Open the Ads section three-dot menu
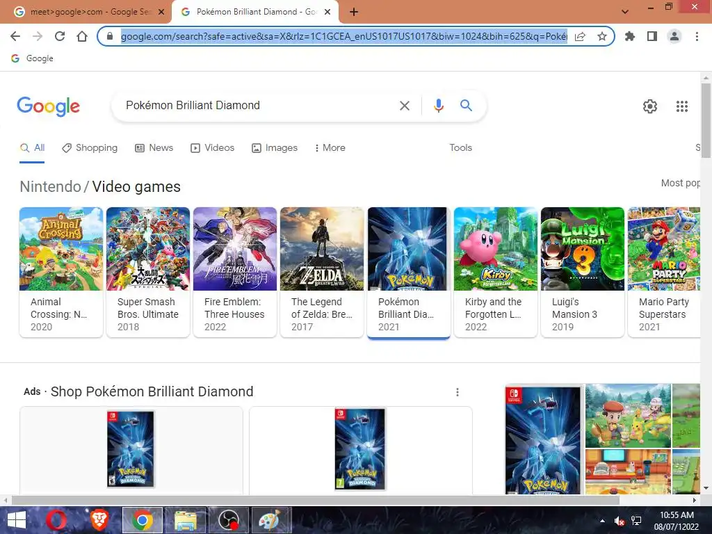 458,392
